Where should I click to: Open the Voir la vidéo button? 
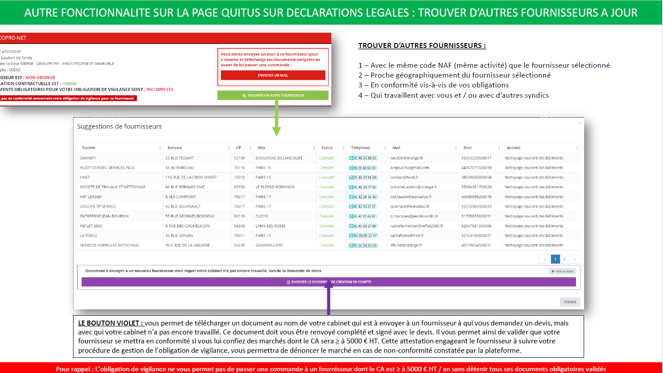562,271
